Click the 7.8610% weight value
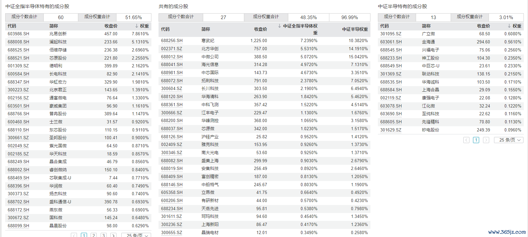 click(x=140, y=34)
